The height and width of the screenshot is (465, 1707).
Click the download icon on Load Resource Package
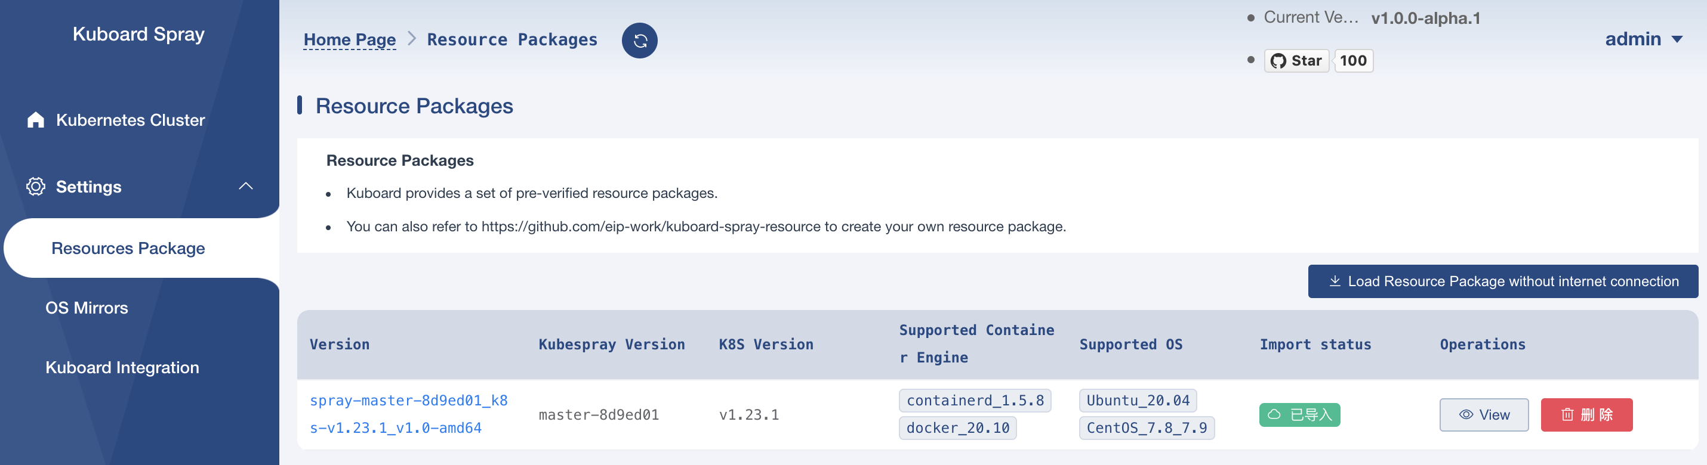click(1335, 281)
